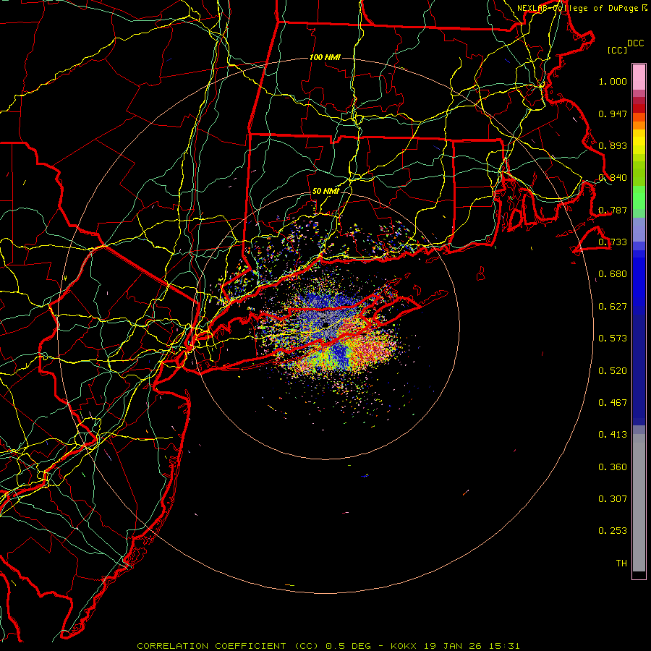Click the 100 NMI range ring label
This screenshot has width=651, height=651.
325,57
